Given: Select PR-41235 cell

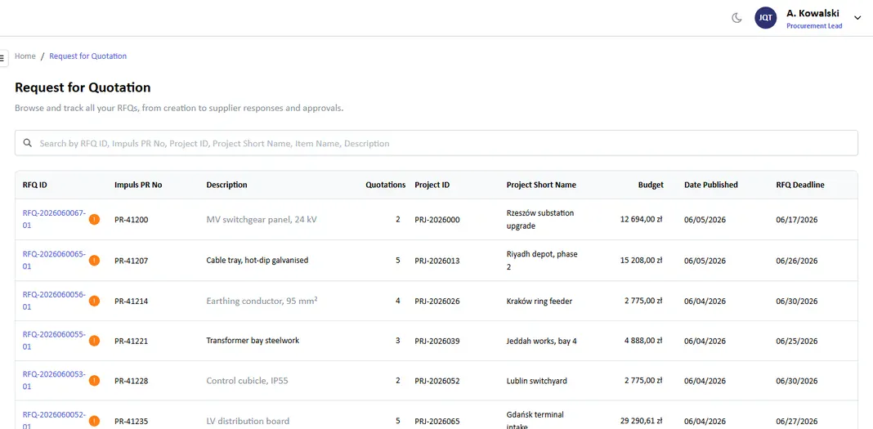Looking at the screenshot, I should coord(132,421).
